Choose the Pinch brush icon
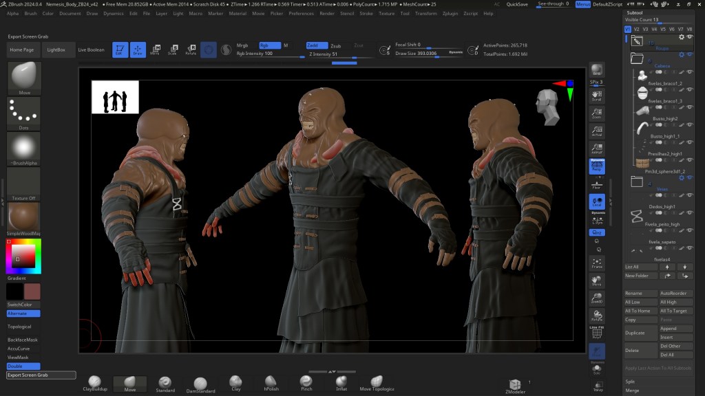The height and width of the screenshot is (396, 705). pos(306,382)
